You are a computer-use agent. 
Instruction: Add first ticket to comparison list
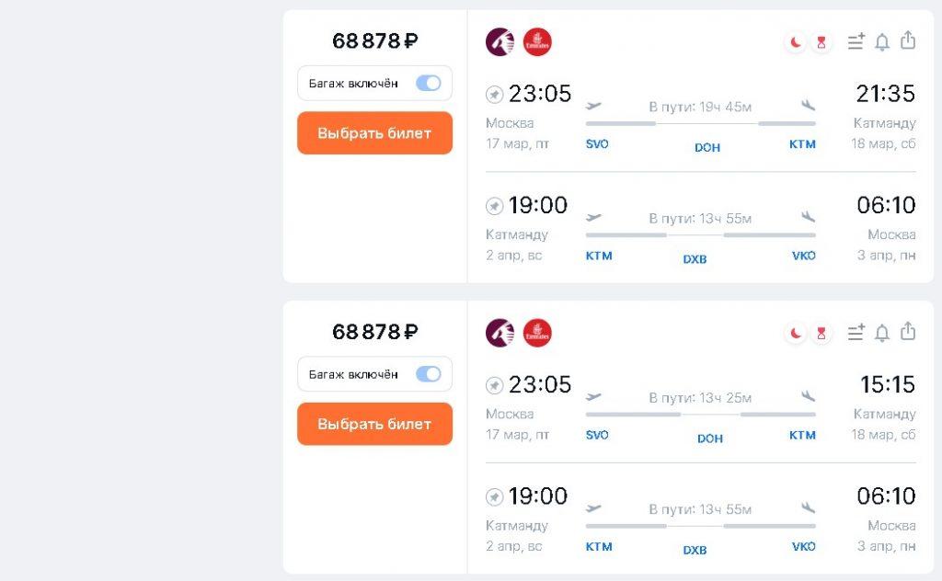[x=856, y=41]
